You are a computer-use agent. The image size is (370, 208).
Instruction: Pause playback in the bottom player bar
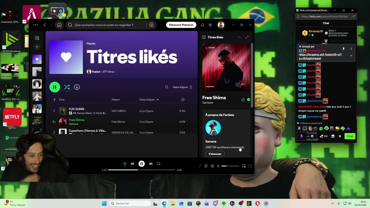(x=142, y=164)
